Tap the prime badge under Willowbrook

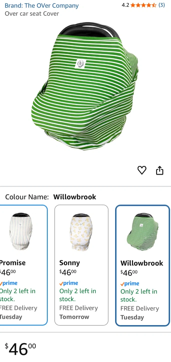click(130, 284)
